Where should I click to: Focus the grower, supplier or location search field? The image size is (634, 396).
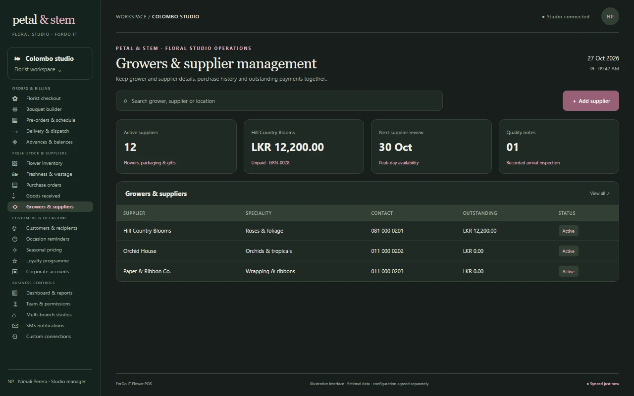click(x=279, y=101)
